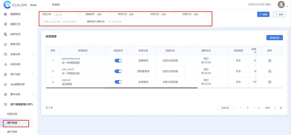Focus the 选择日期 date input
Image resolution: width=291 pixels, height=135 pixels.
[x=125, y=21]
